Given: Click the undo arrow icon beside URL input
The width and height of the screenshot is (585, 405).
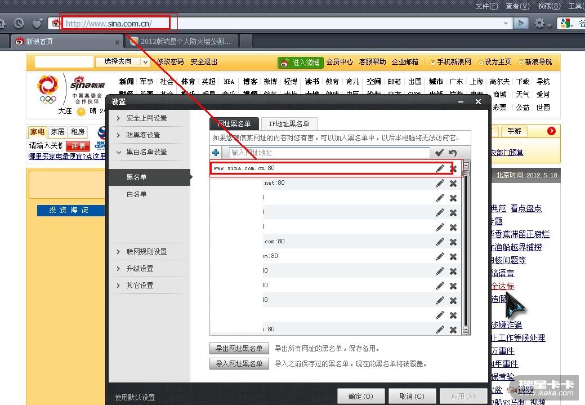Looking at the screenshot, I should (x=453, y=153).
